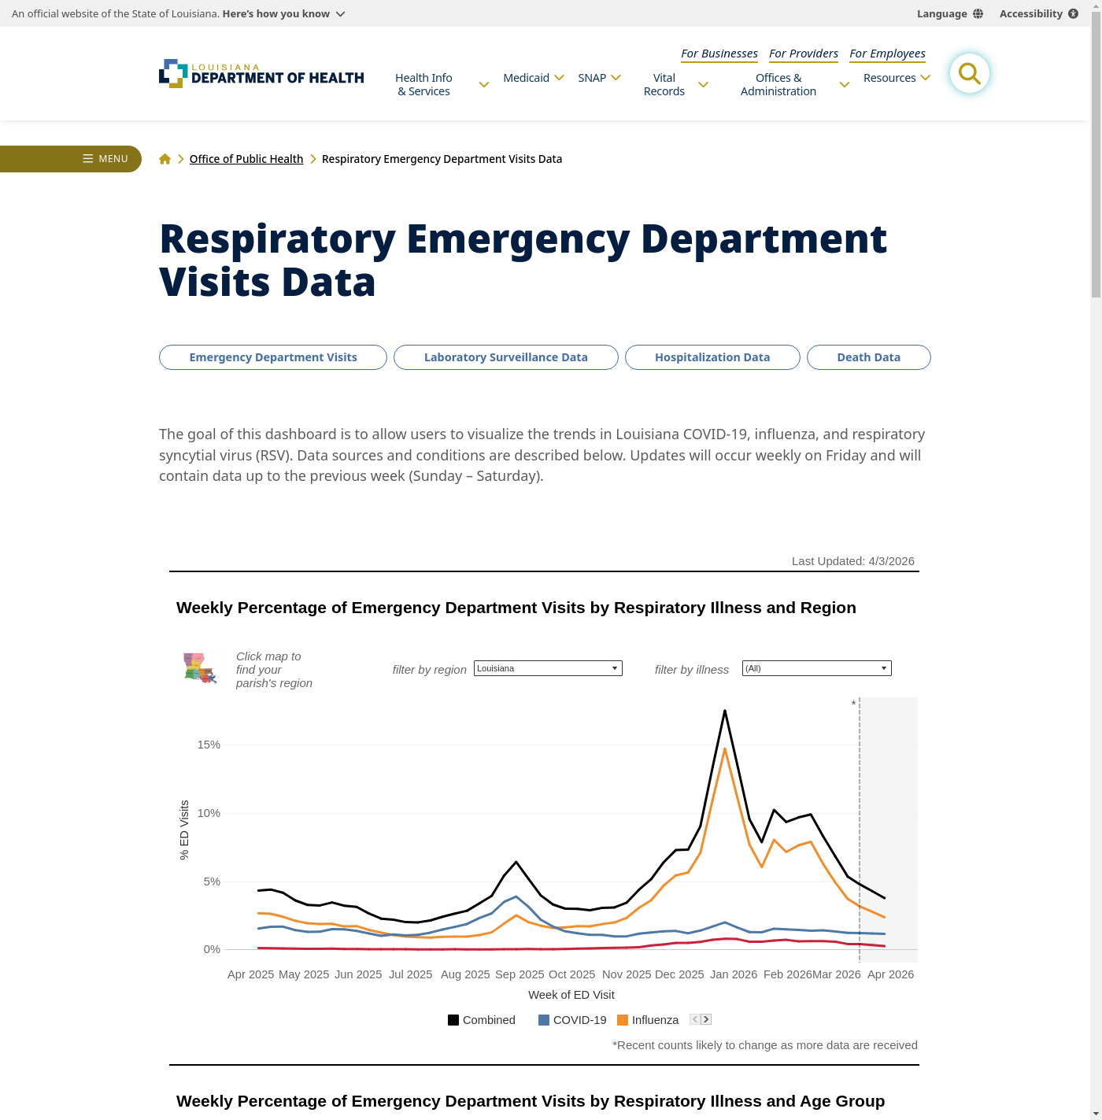Click the Louisiana Department of Health logo
1102x1120 pixels.
261,74
